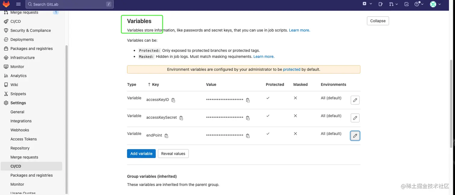Copy the endPoint masked value
Viewport: 455px width, 195px height.
point(248,136)
